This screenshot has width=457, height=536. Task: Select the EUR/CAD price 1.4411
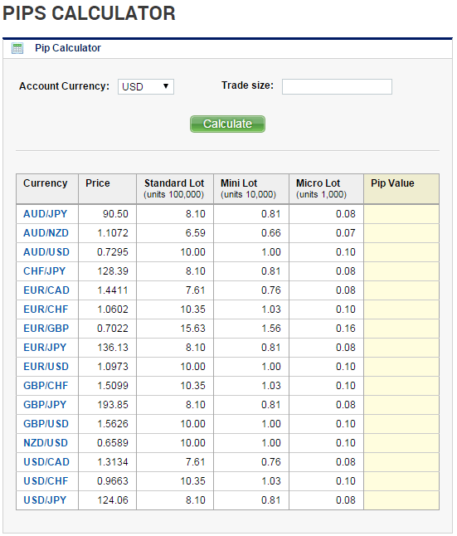113,290
